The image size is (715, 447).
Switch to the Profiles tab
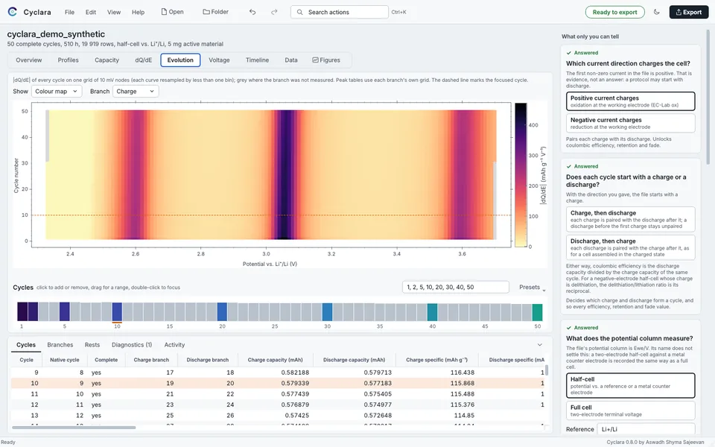tap(68, 60)
